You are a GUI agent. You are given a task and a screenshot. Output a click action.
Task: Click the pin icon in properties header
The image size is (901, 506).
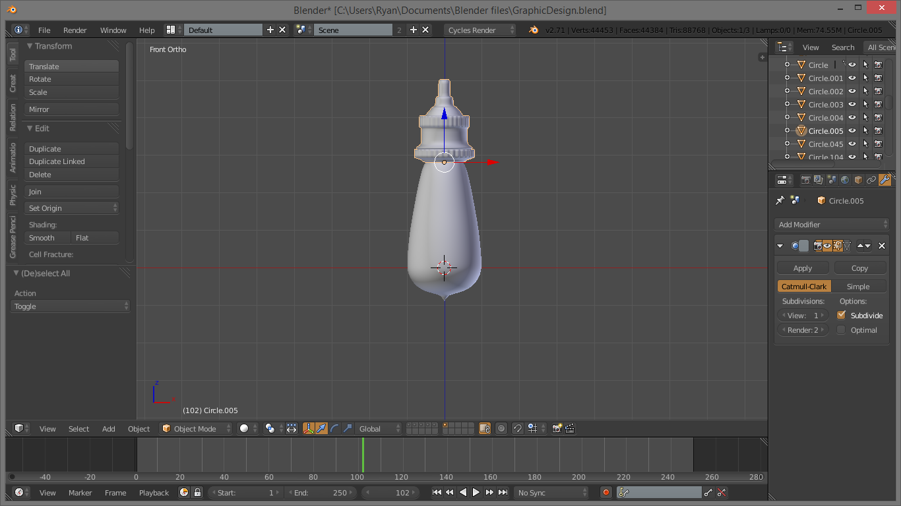click(x=780, y=200)
